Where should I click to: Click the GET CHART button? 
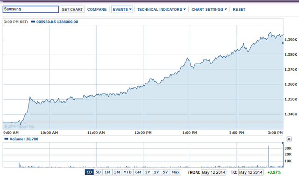click(72, 9)
